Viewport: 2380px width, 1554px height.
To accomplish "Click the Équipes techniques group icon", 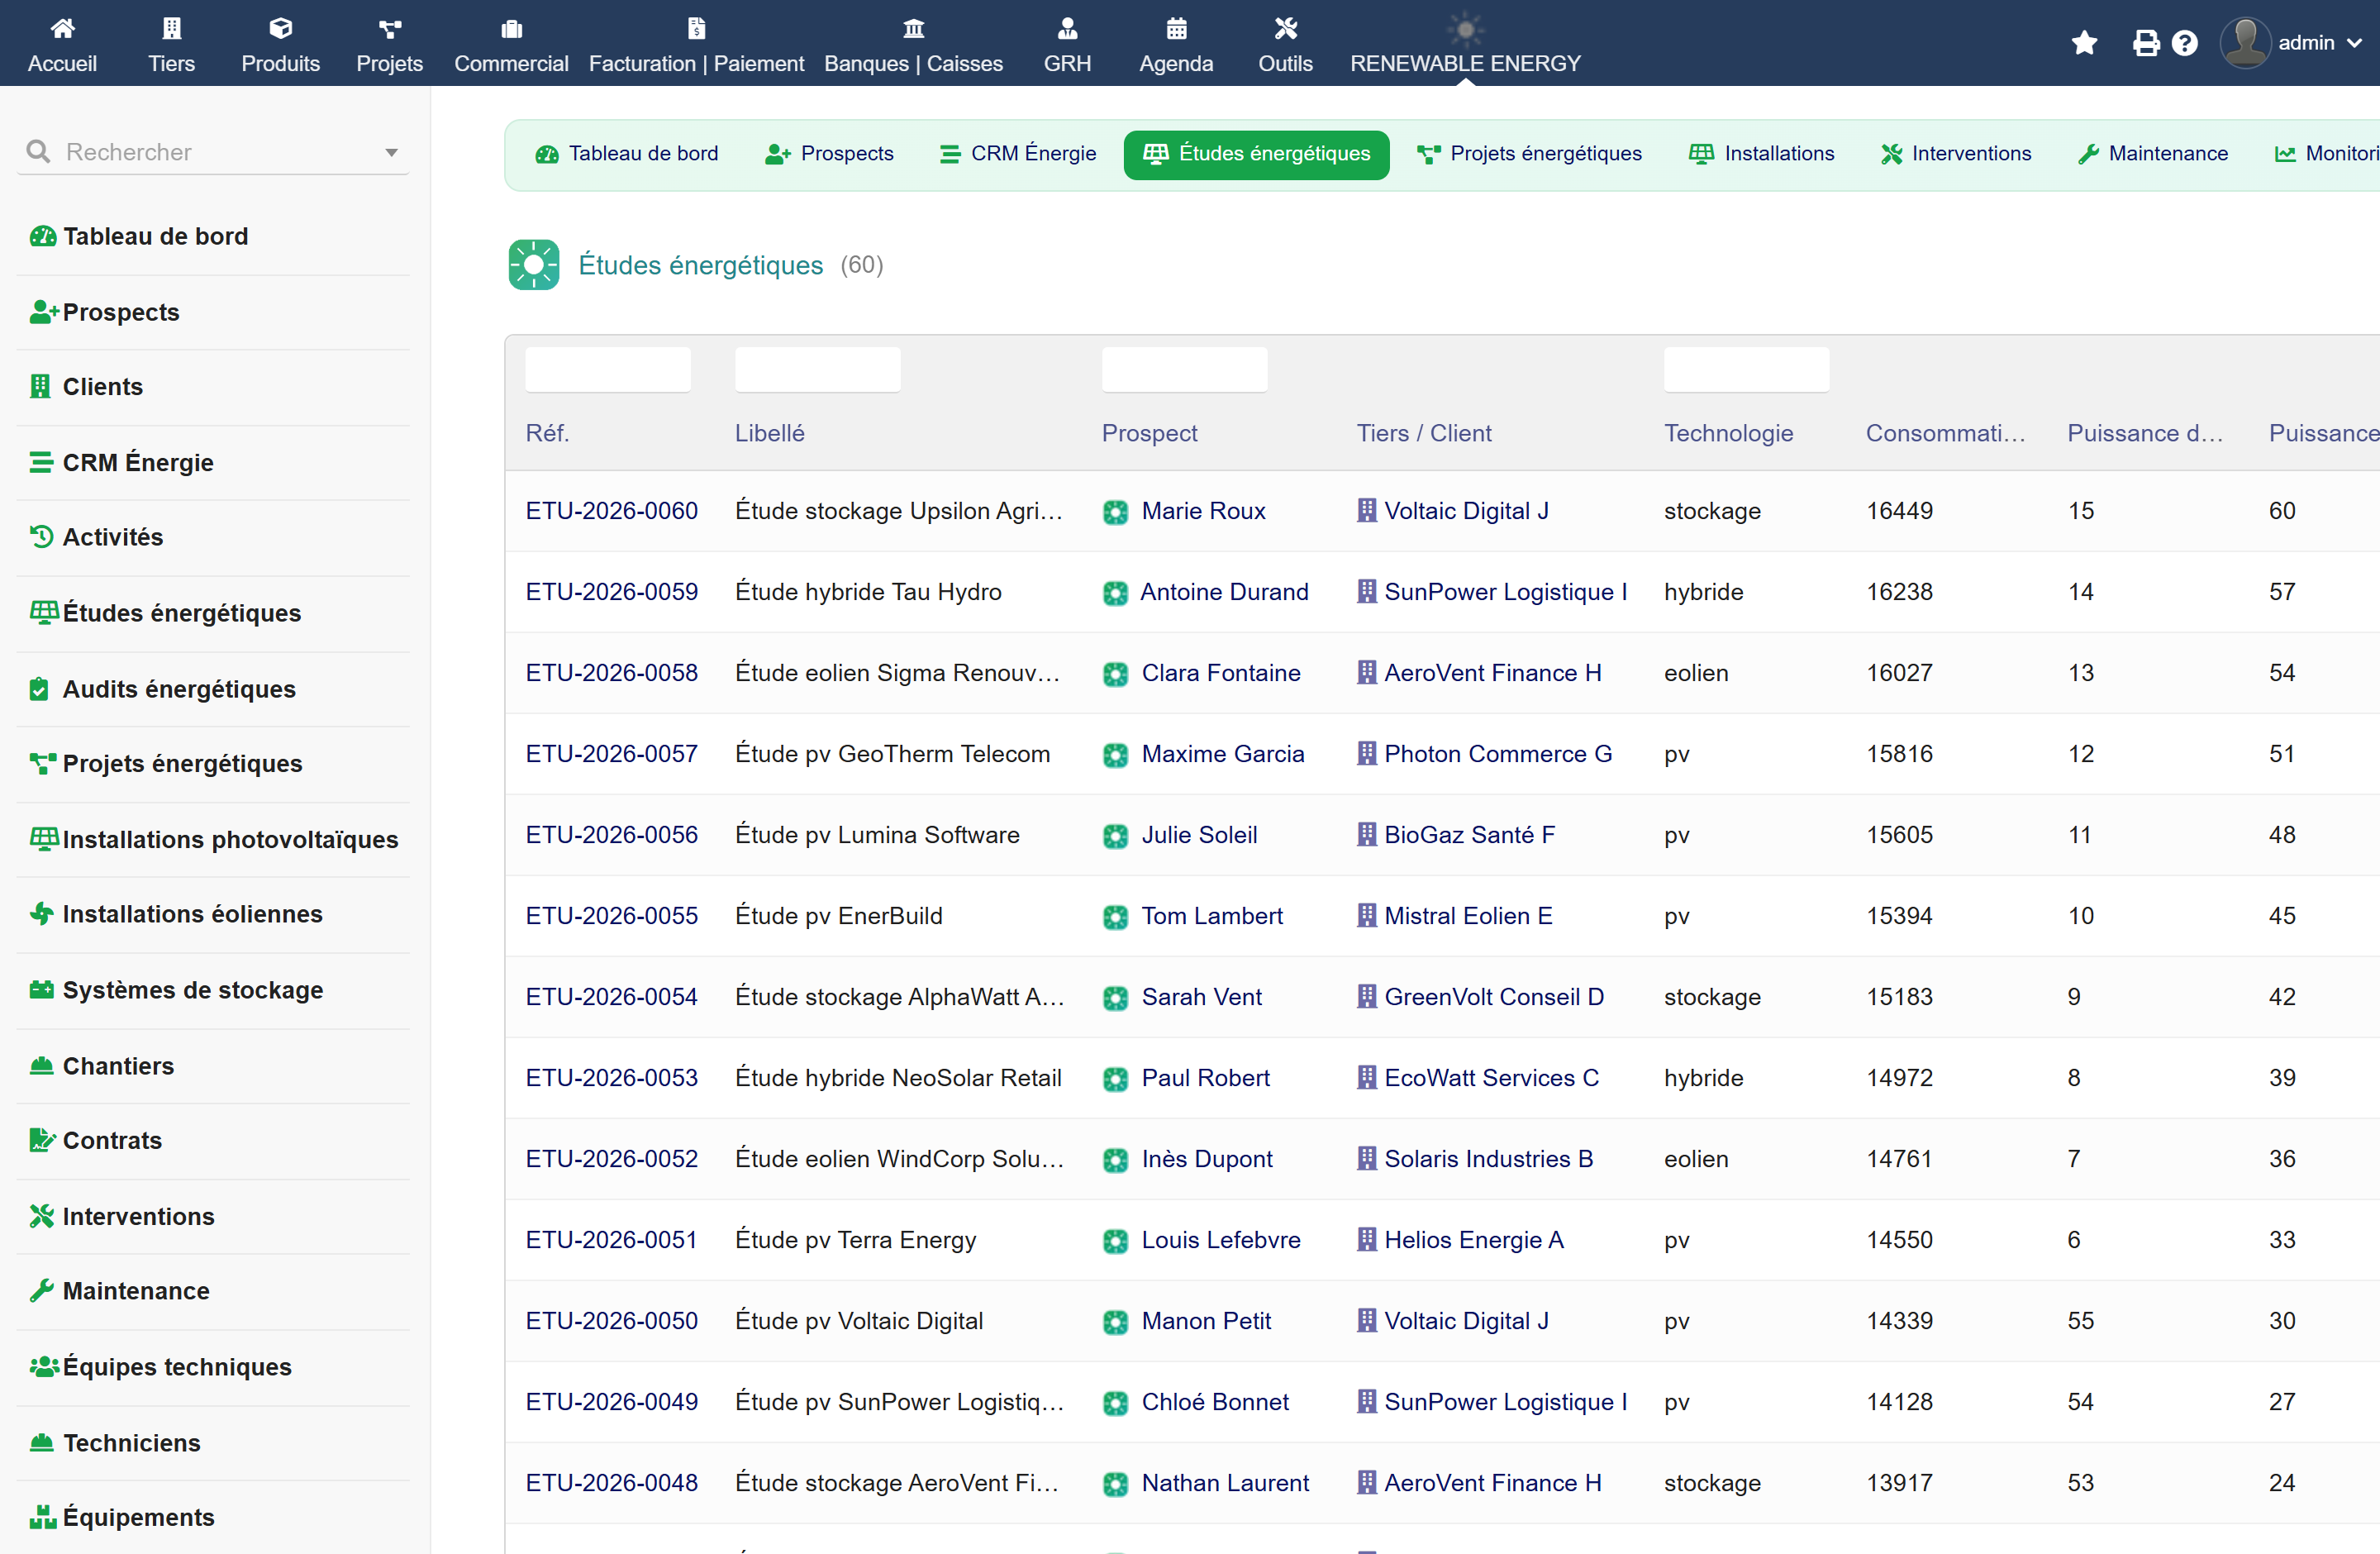I will (43, 1366).
